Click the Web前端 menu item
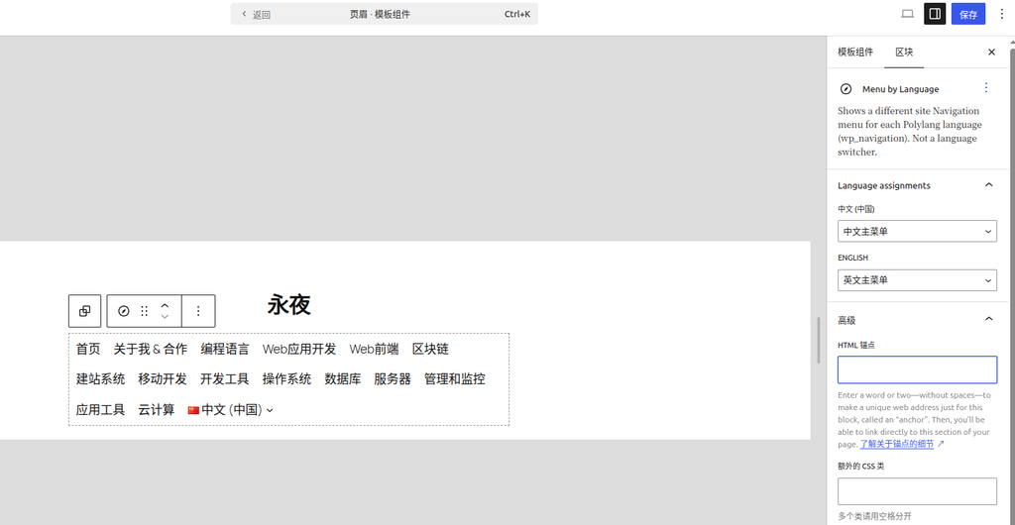Image resolution: width=1015 pixels, height=525 pixels. pos(374,349)
